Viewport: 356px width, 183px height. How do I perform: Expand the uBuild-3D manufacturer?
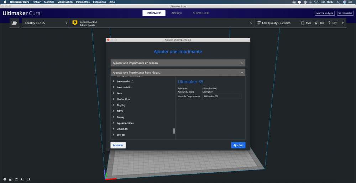pos(113,129)
